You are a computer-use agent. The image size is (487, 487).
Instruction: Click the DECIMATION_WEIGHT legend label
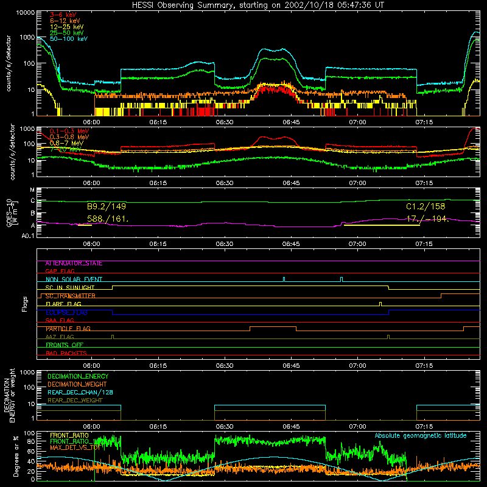(77, 385)
